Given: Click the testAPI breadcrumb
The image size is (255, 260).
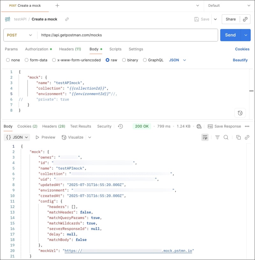Looking at the screenshot, I should 20,19.
